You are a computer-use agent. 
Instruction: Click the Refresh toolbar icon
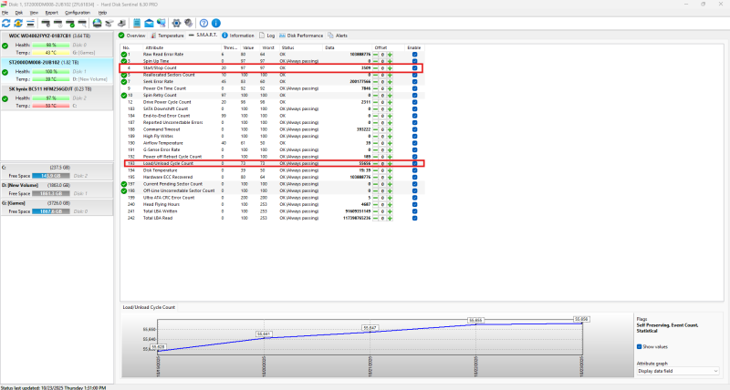(6, 23)
